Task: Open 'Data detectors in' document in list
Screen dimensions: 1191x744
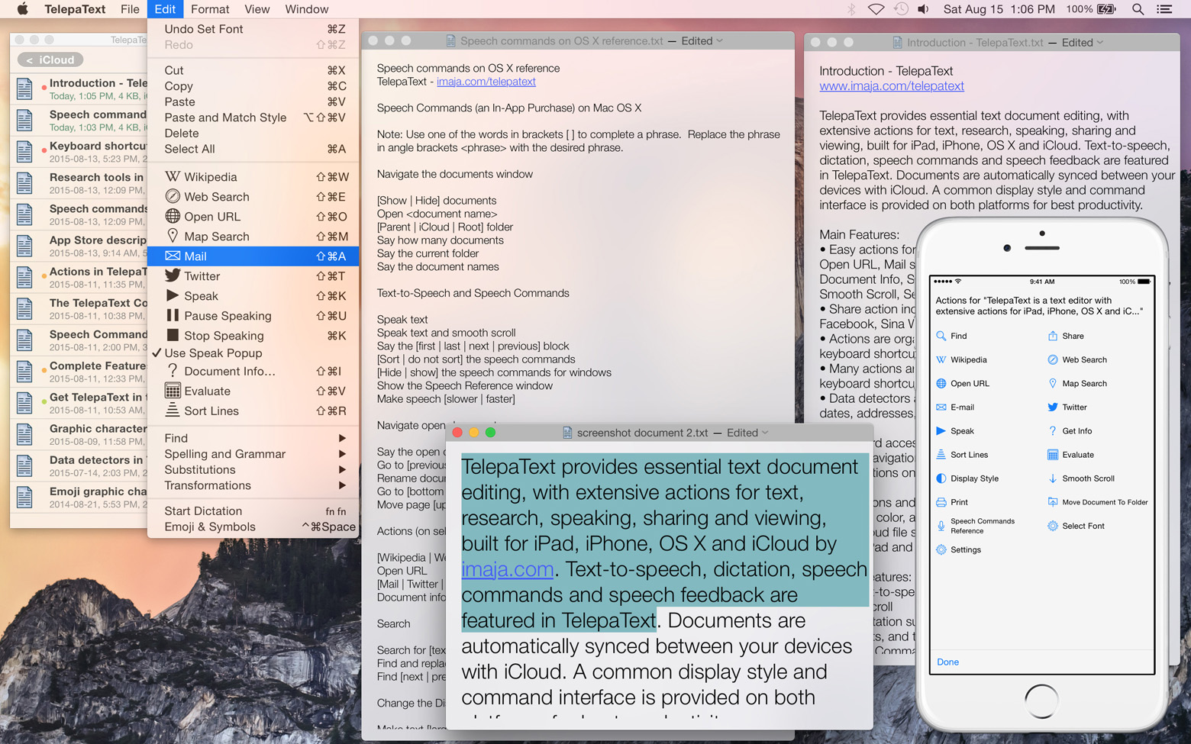Action: (79, 466)
